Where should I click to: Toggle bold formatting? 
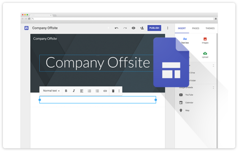(66, 91)
